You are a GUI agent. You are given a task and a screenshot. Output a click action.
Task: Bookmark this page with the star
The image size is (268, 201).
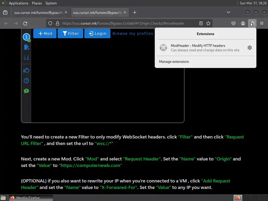click(208, 23)
